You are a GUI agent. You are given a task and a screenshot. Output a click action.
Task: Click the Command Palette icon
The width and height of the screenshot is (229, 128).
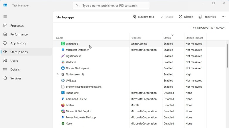[x=63, y=99]
